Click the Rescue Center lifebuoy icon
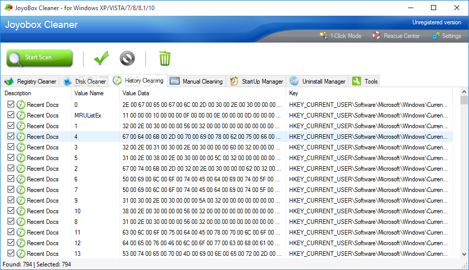 click(x=376, y=35)
